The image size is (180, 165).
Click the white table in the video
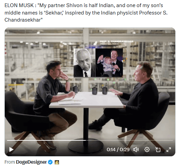point(86,100)
